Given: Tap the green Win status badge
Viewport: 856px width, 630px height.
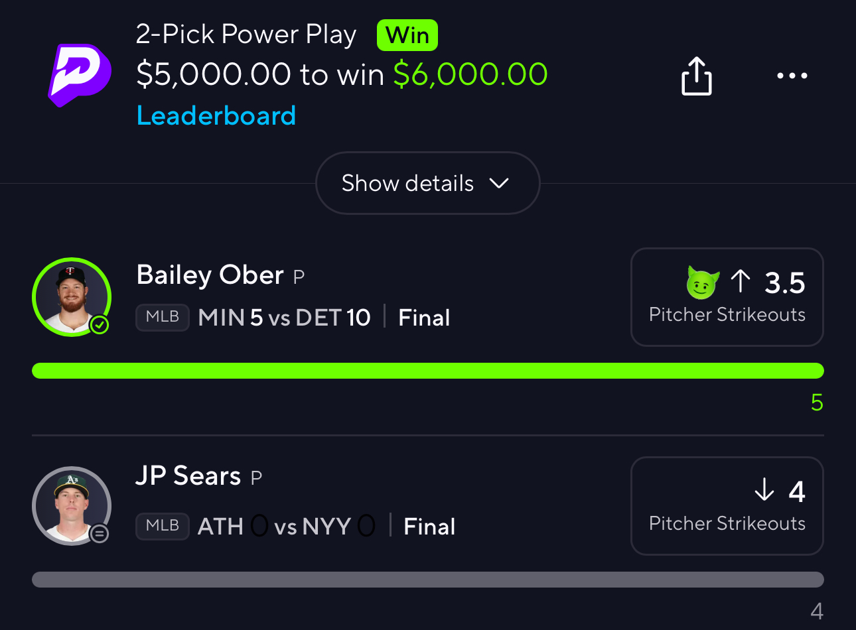Looking at the screenshot, I should [407, 35].
